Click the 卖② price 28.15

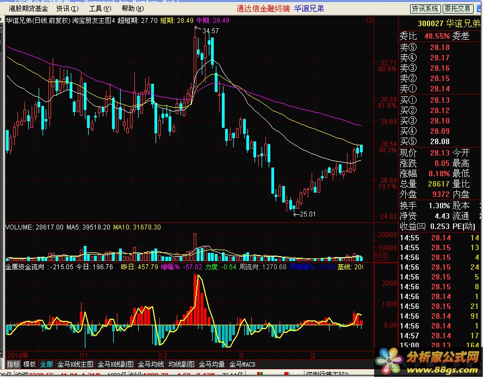point(440,78)
